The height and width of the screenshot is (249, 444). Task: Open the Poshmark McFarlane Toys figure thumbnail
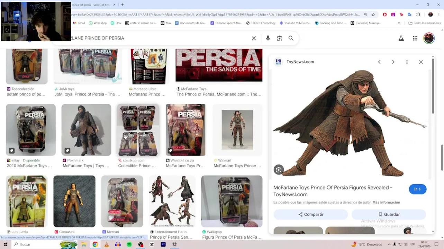pyautogui.click(x=86, y=130)
